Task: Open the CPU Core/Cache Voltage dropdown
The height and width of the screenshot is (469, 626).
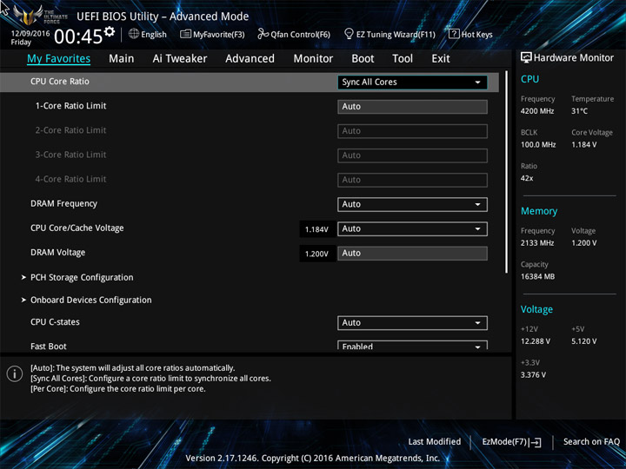Action: coord(412,229)
